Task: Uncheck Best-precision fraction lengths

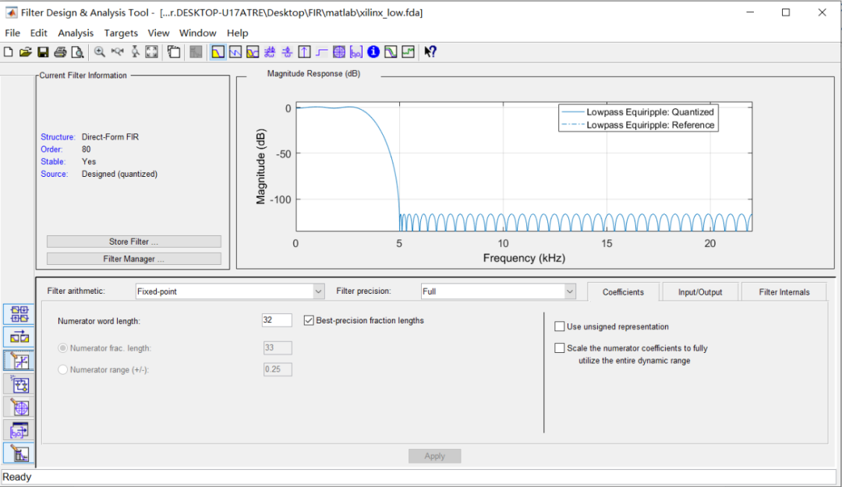Action: tap(310, 320)
